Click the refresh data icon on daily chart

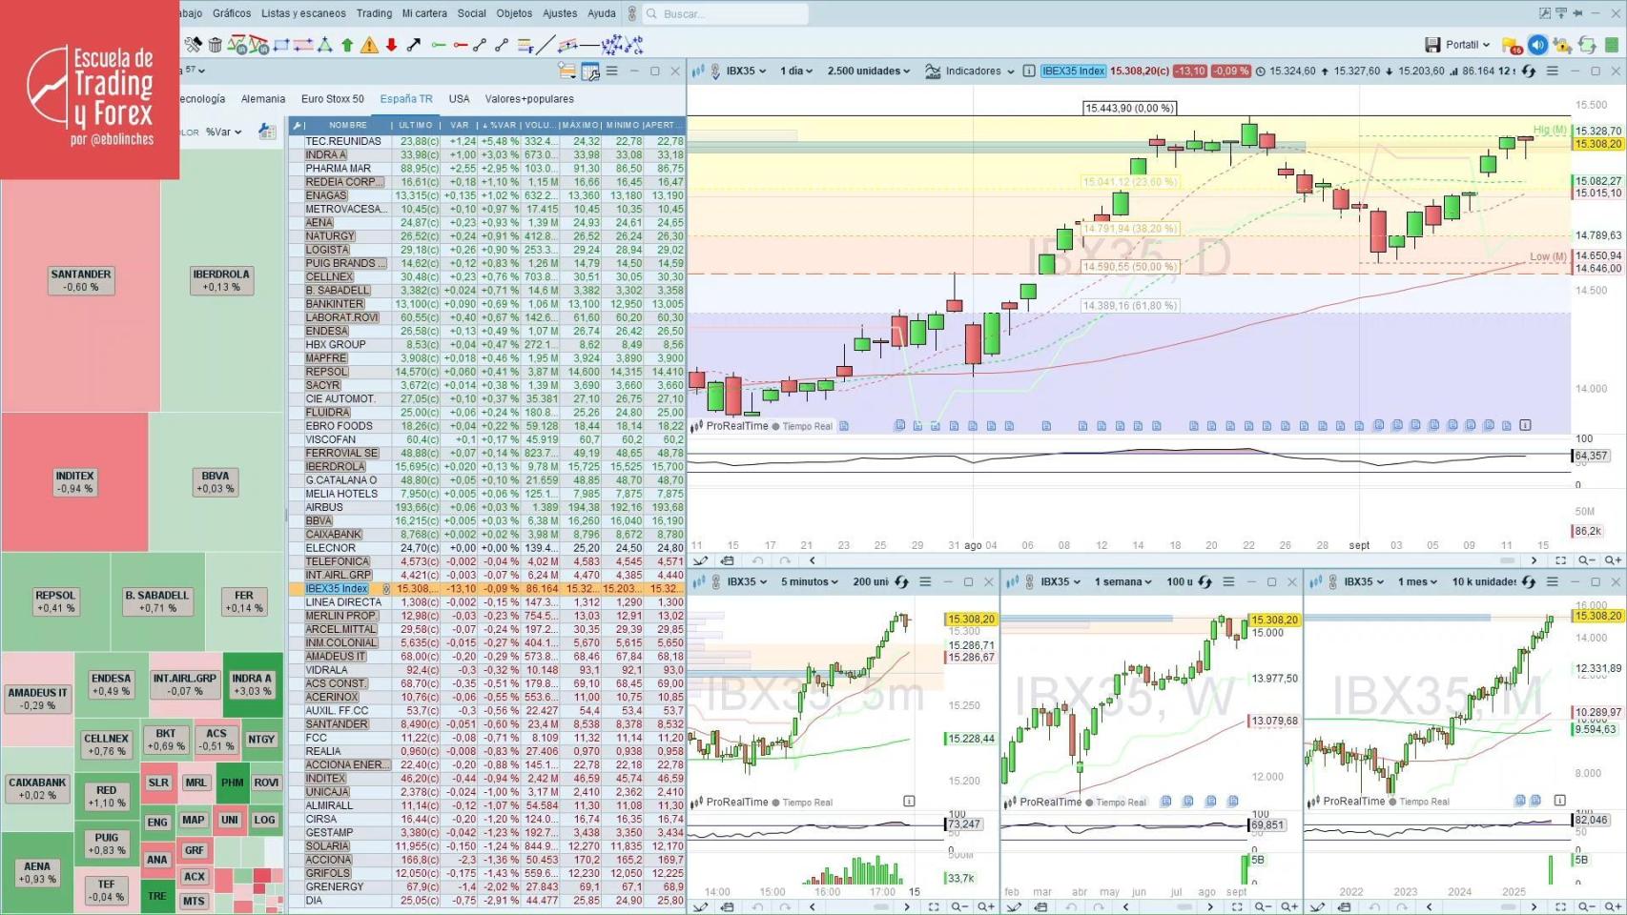(x=1530, y=71)
